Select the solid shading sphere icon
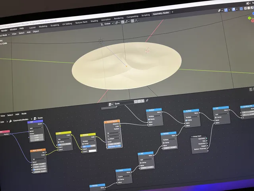The image size is (254, 191). 249,8
